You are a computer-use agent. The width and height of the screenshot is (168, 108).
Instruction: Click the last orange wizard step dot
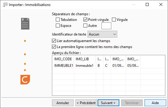(25, 70)
